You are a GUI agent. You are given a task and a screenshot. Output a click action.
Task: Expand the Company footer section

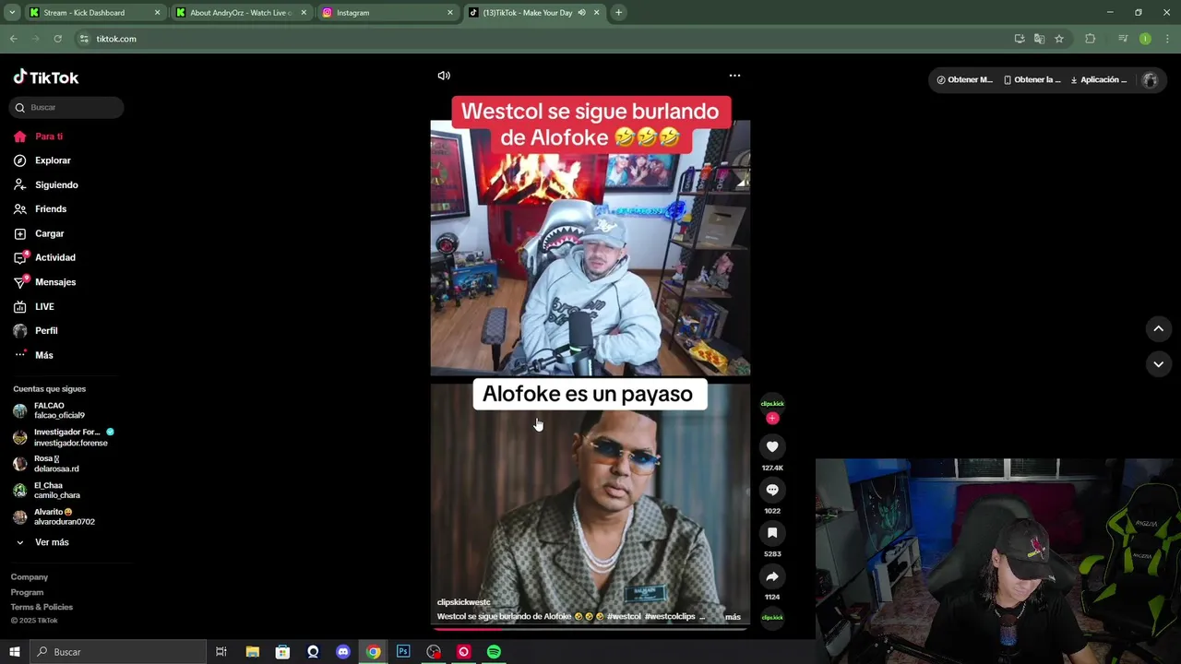click(x=30, y=577)
